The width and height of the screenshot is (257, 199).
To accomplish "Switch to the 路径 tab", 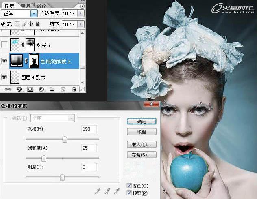I will tap(41, 6).
